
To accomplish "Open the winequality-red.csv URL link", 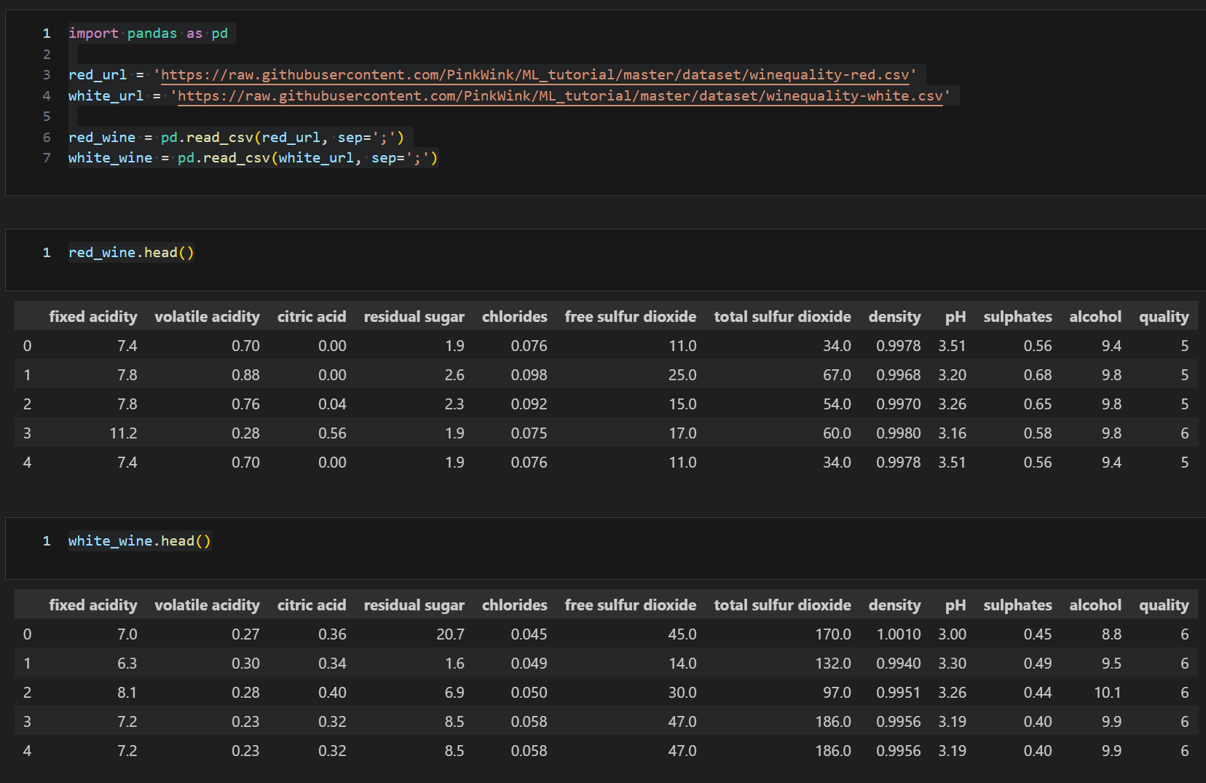I will click(x=535, y=75).
